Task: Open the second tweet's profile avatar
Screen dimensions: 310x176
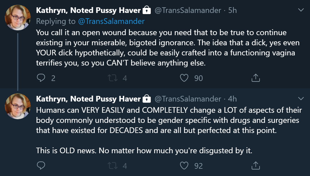Action: coord(18,106)
